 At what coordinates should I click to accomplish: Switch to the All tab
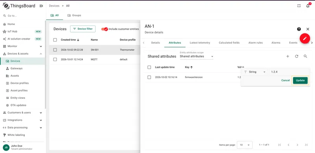coord(54,15)
